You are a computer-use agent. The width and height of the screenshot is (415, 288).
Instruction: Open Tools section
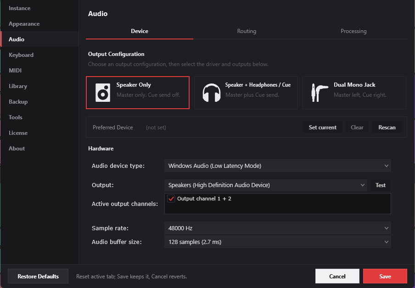[39, 117]
